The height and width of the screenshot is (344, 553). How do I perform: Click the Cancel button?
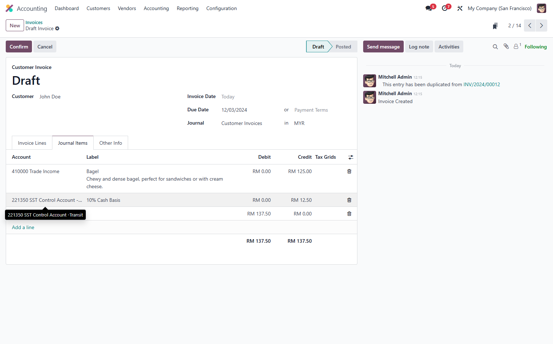coord(45,47)
